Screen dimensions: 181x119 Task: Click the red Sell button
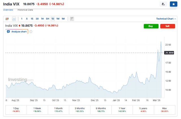(x=168, y=26)
